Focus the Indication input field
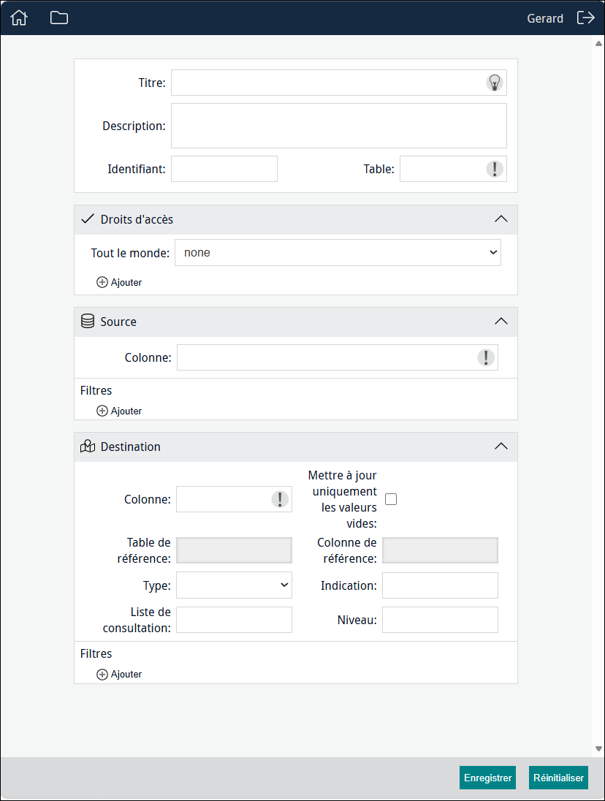The image size is (605, 801). tap(440, 585)
